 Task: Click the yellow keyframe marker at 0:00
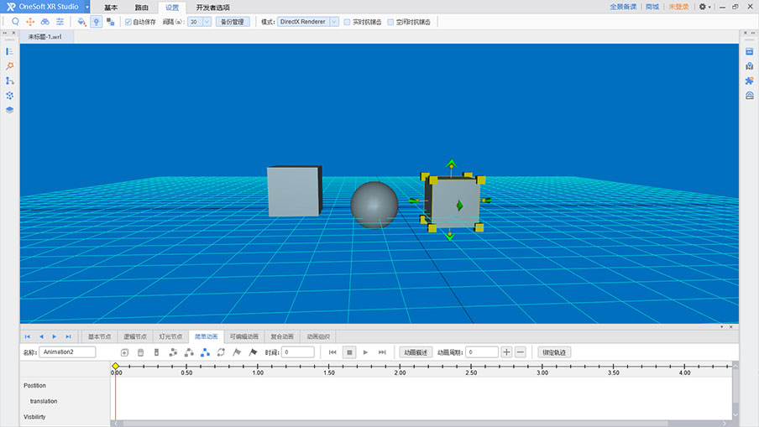pyautogui.click(x=116, y=367)
